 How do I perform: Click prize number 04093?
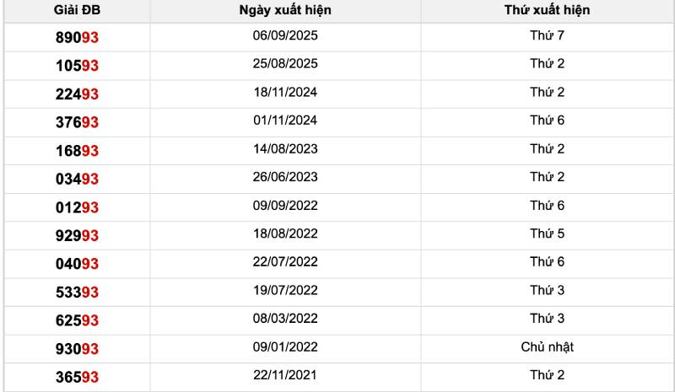(x=78, y=264)
